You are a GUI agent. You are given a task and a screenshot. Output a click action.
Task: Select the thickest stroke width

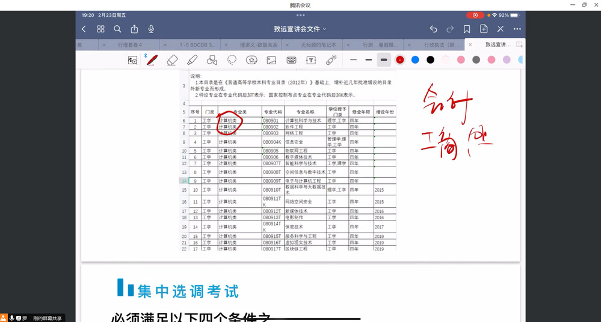[x=384, y=60]
